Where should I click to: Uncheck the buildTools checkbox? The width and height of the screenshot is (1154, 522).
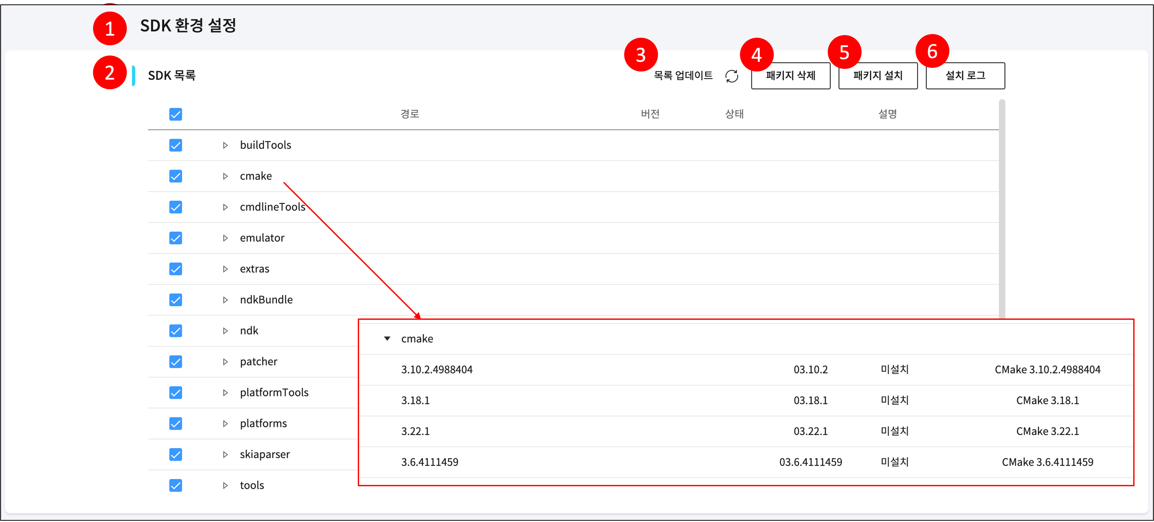click(176, 145)
